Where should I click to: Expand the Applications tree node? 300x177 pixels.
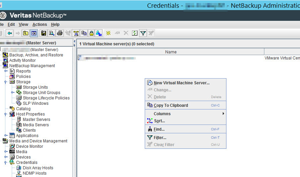[6, 135]
